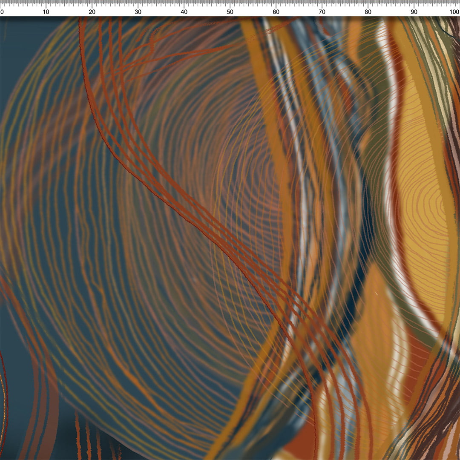Select the 70 mark on the ruler
Image resolution: width=460 pixels, height=460 pixels.
coord(322,11)
